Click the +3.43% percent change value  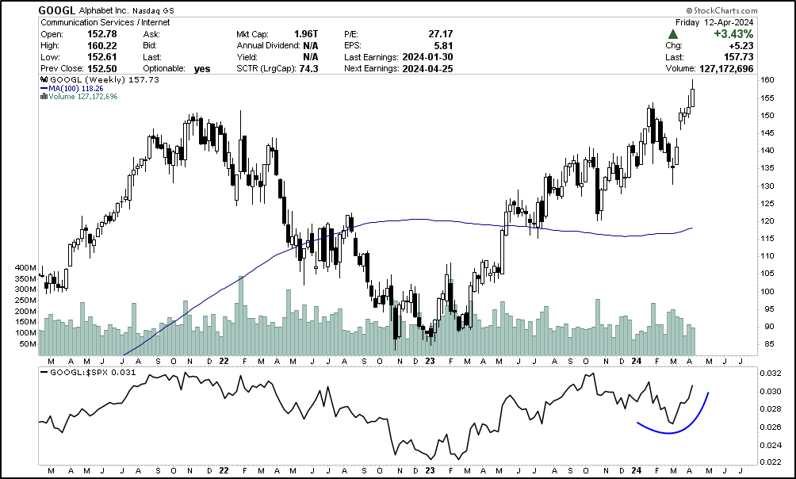click(x=733, y=34)
